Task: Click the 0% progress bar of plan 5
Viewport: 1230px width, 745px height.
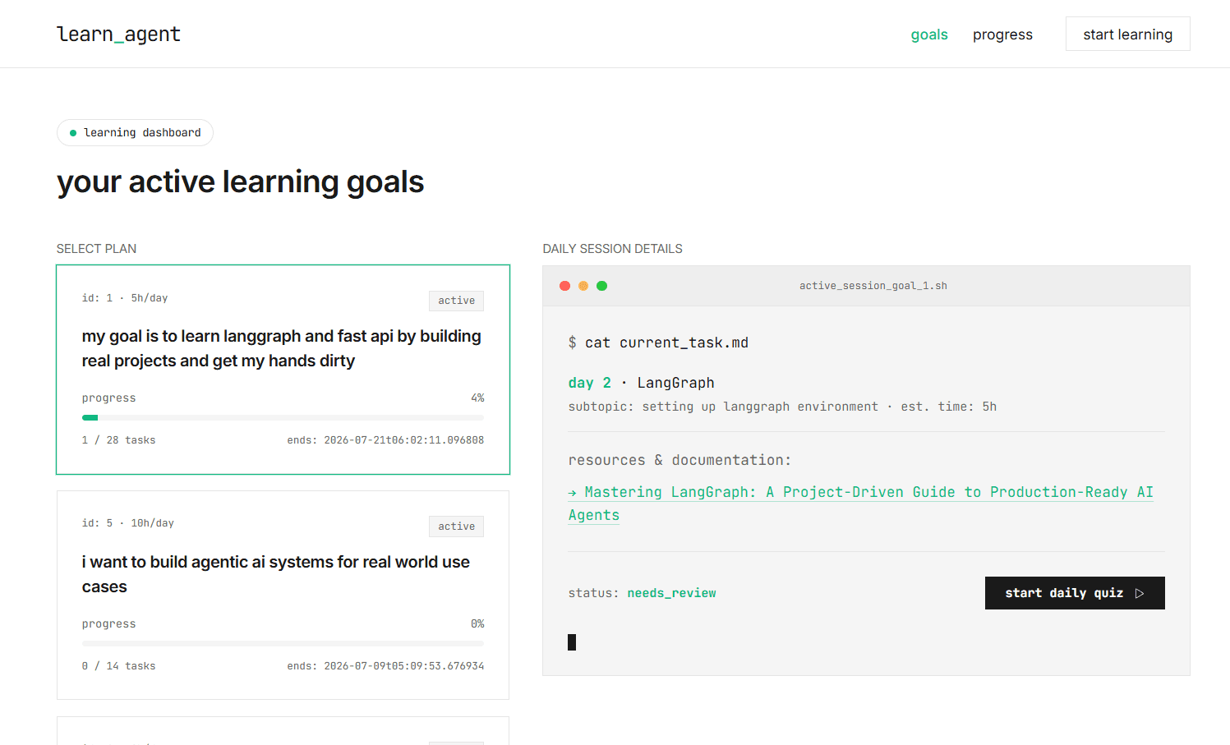Action: [283, 644]
